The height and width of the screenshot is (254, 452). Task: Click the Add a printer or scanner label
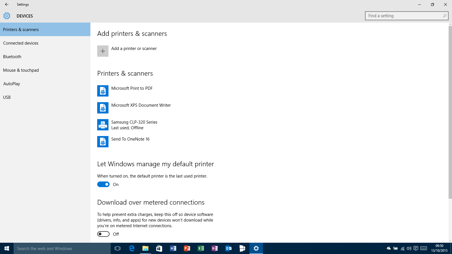click(134, 49)
